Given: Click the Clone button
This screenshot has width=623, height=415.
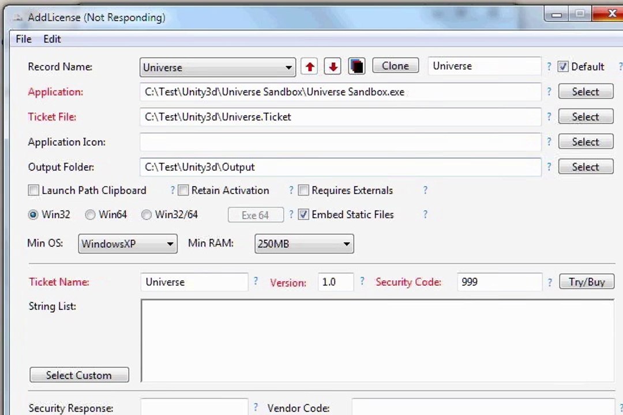Looking at the screenshot, I should click(x=395, y=66).
